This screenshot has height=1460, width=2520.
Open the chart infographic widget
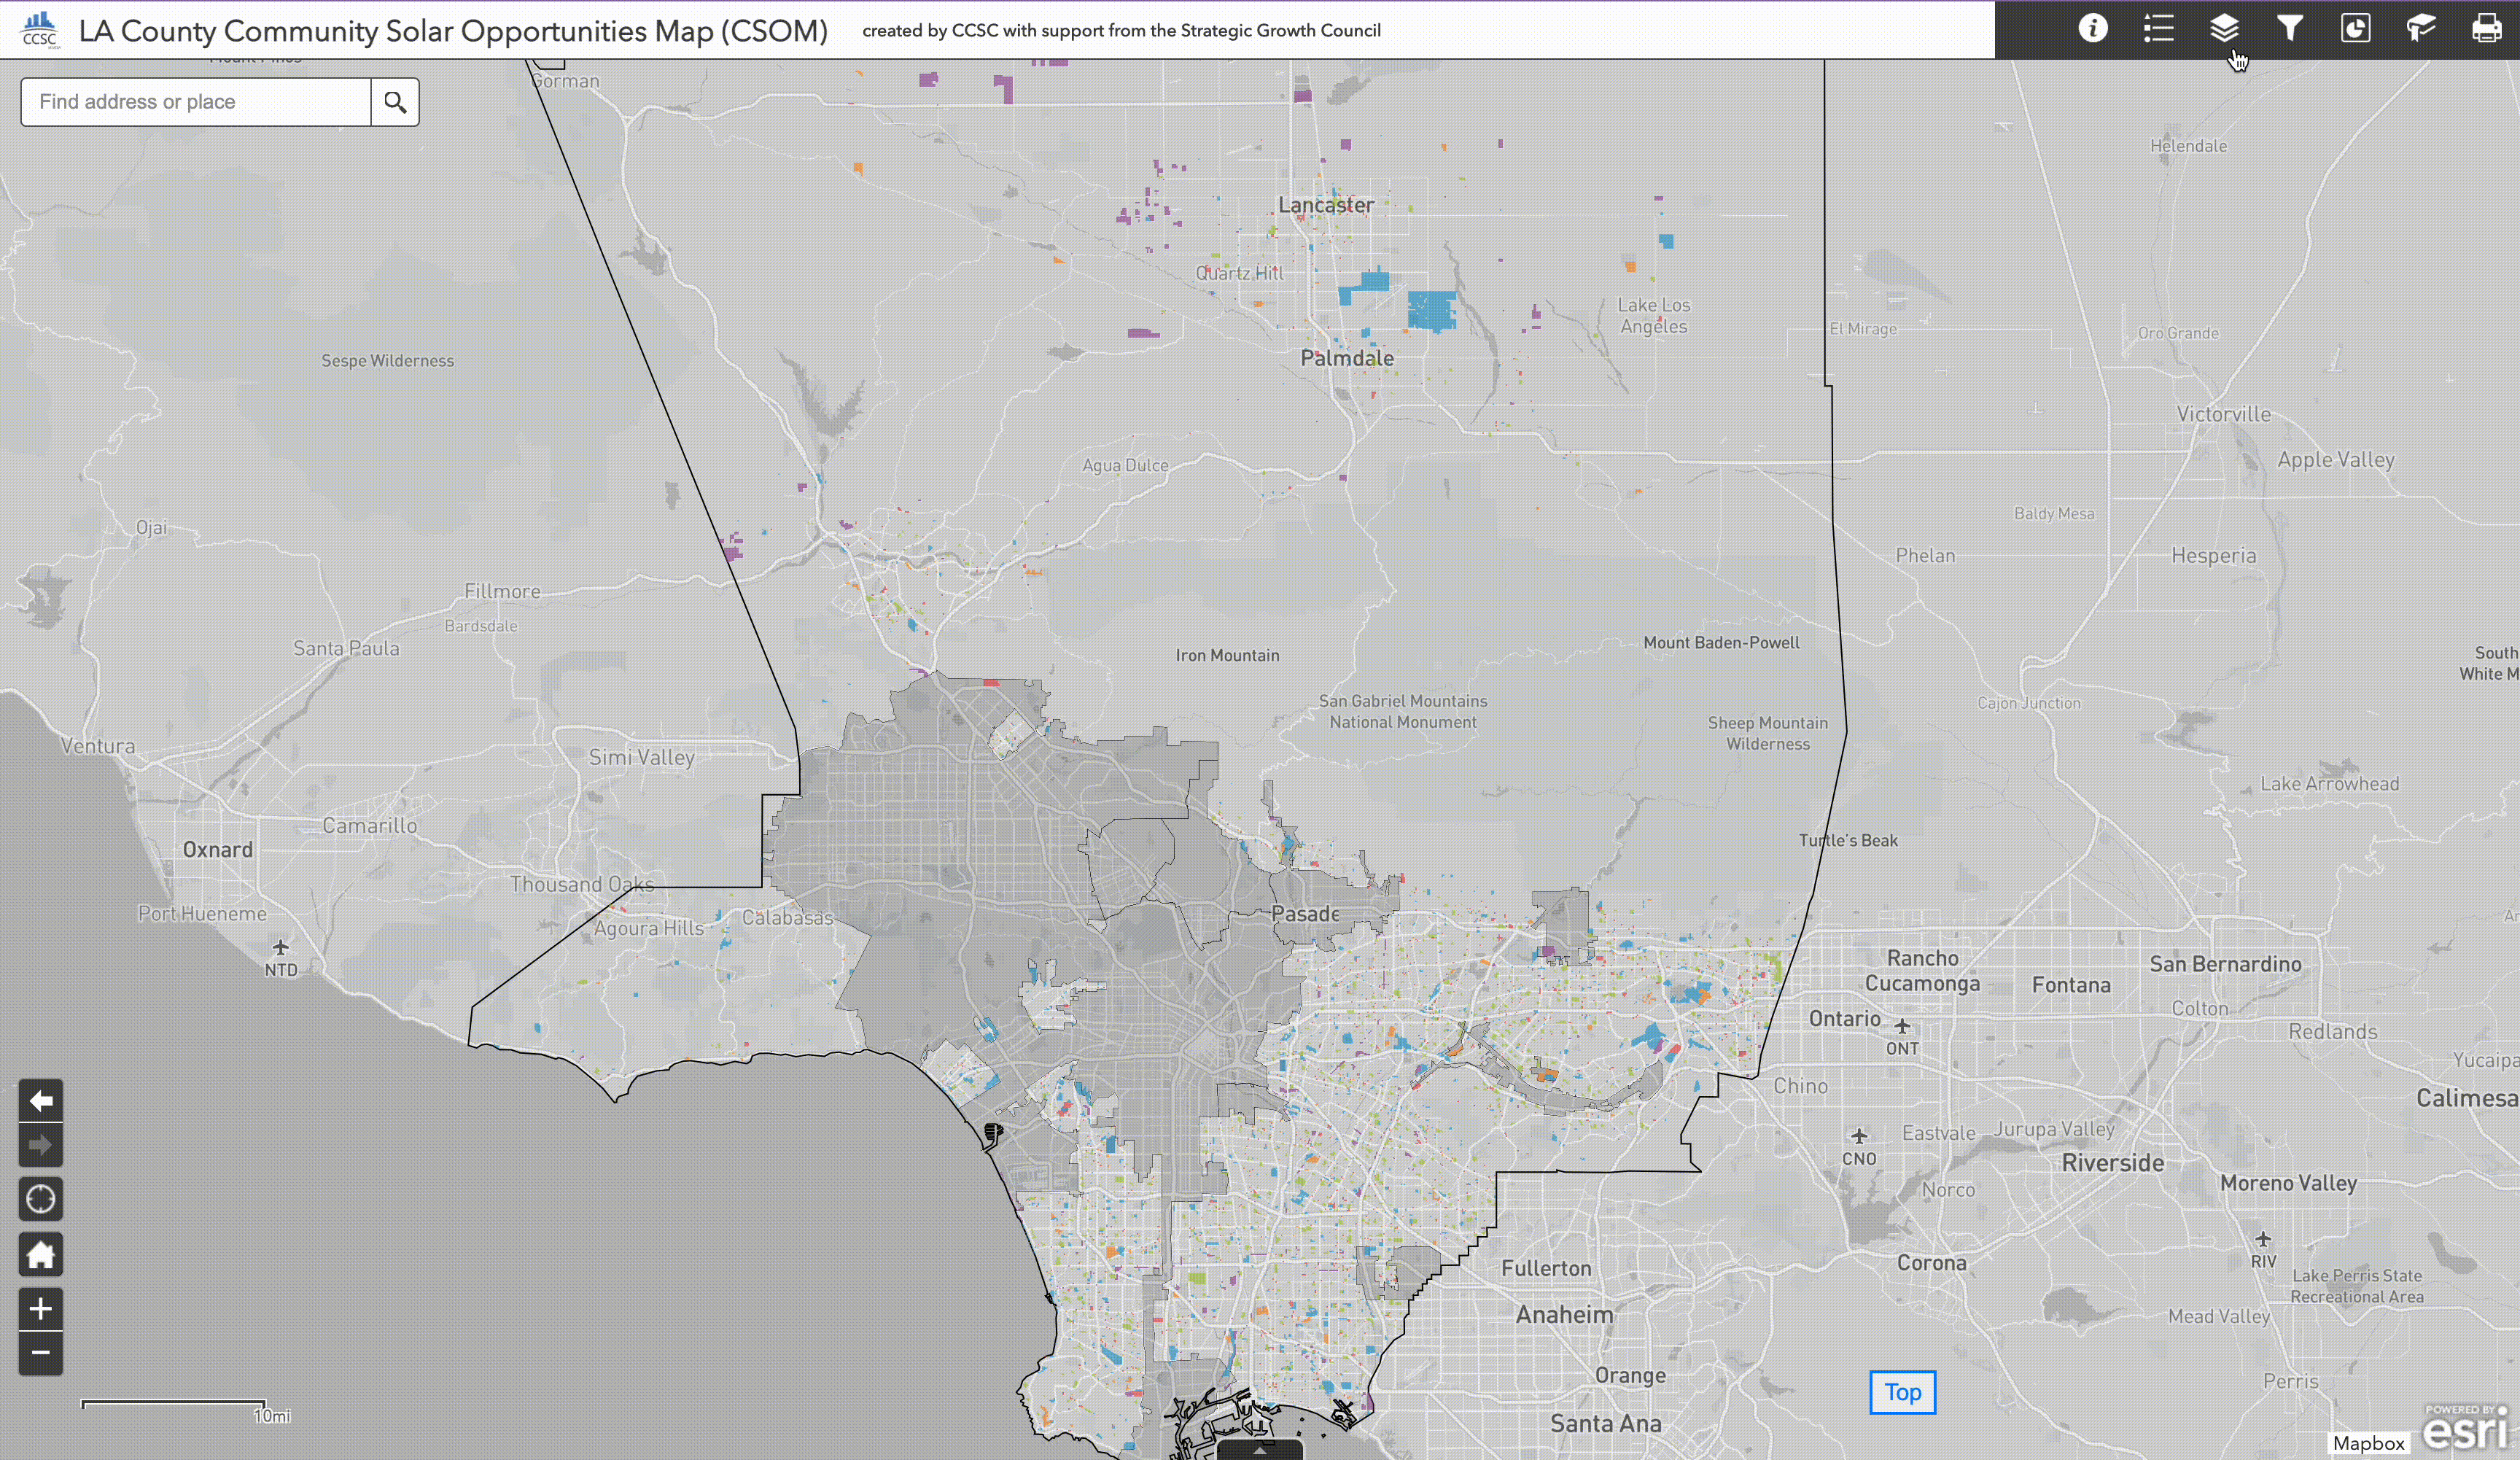click(x=2355, y=28)
